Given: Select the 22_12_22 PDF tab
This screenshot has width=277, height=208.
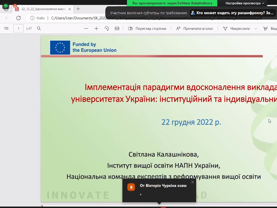Looking at the screenshot, I should tap(43, 9).
